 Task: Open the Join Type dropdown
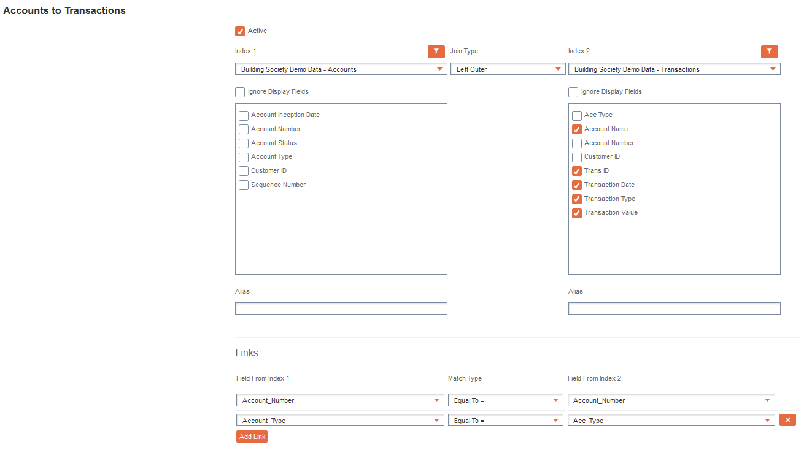pos(508,69)
